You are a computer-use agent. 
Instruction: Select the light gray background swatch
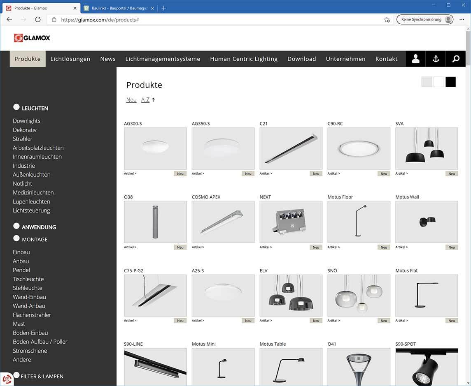tap(427, 82)
